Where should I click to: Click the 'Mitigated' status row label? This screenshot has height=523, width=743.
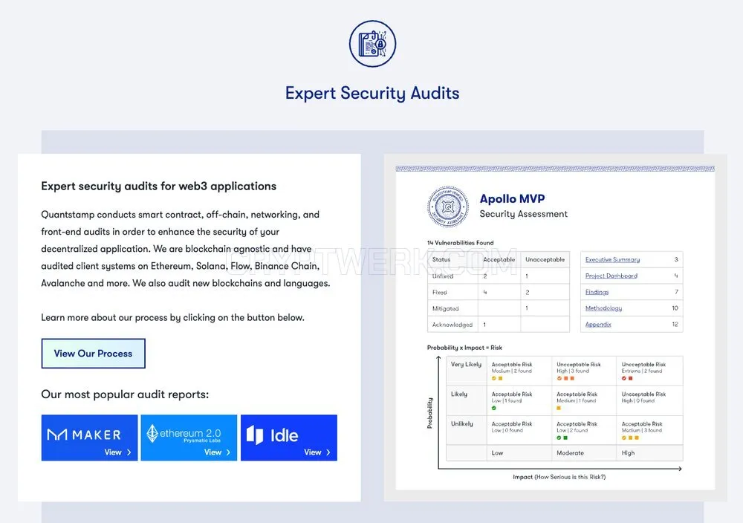(x=445, y=308)
